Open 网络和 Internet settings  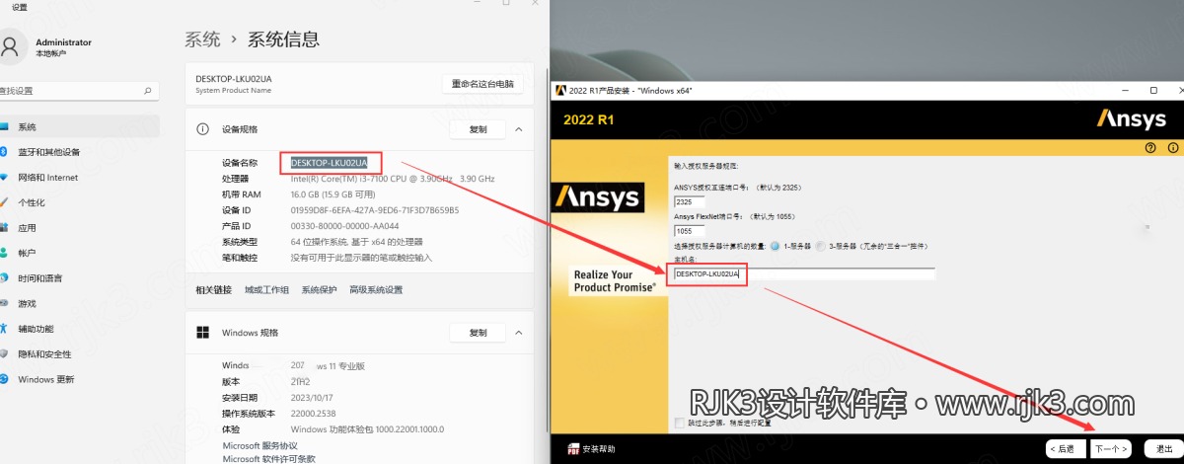[79, 178]
